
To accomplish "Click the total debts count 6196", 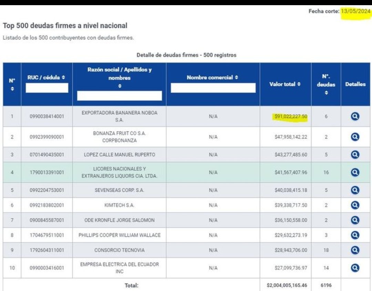I will coord(326,285).
